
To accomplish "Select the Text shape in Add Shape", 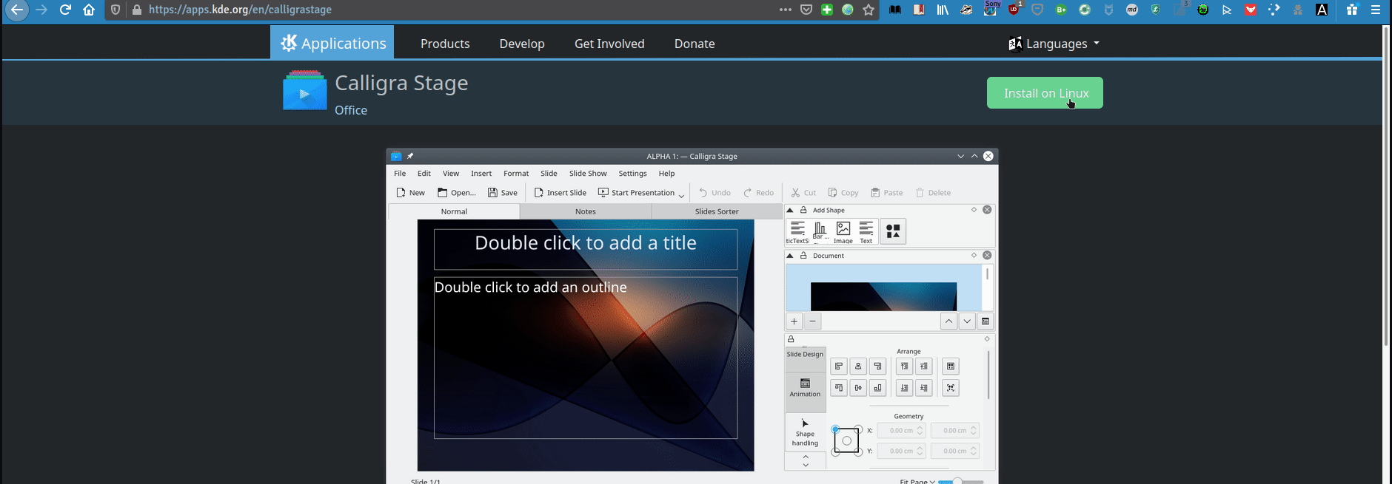I will coord(866,231).
